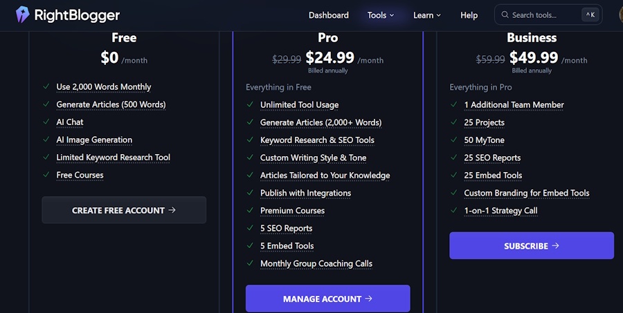Expand the Tools dropdown menu

tap(381, 15)
